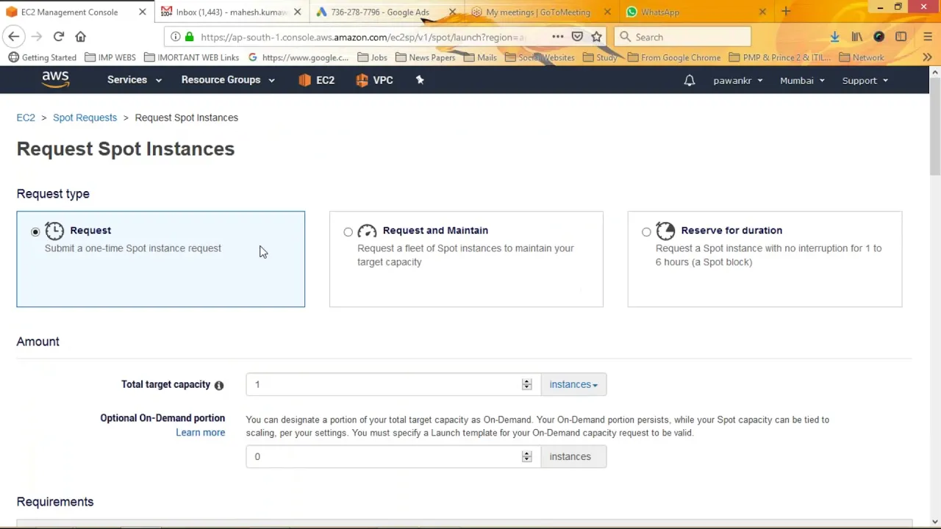
Task: Open the Learn more link
Action: point(201,433)
